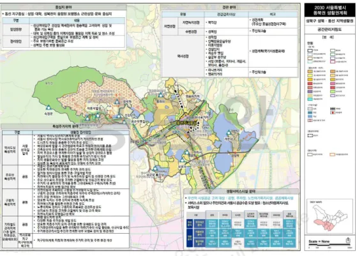This screenshot has height=256, width=357.
Task: Select the triangle marker for 개운사
Action: click(x=229, y=133)
